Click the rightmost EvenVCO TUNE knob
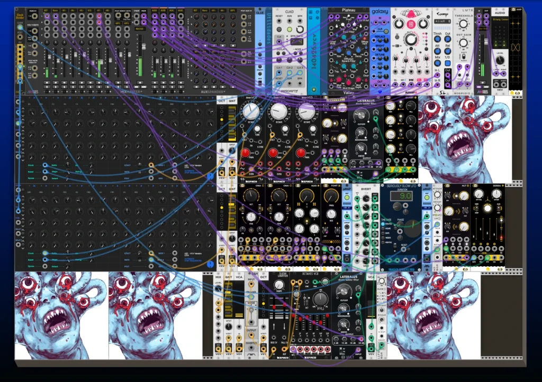Viewport: 542px width, 382px height. (313, 129)
